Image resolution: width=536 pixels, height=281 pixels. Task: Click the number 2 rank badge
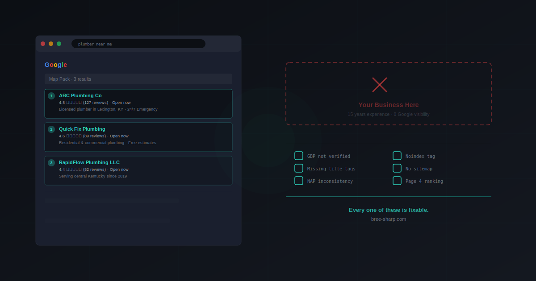tap(51, 129)
